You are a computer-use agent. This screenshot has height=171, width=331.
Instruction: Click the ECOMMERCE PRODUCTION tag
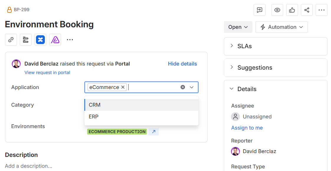pyautogui.click(x=117, y=132)
